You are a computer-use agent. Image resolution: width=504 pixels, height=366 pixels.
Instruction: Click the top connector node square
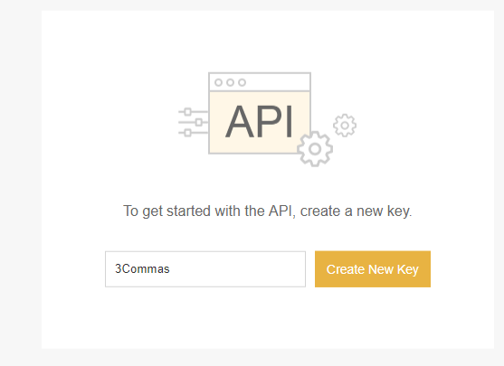tap(188, 112)
